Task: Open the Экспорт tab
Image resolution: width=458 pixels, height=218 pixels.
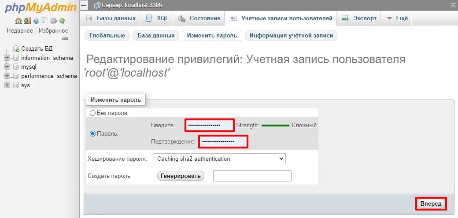Action: click(358, 18)
